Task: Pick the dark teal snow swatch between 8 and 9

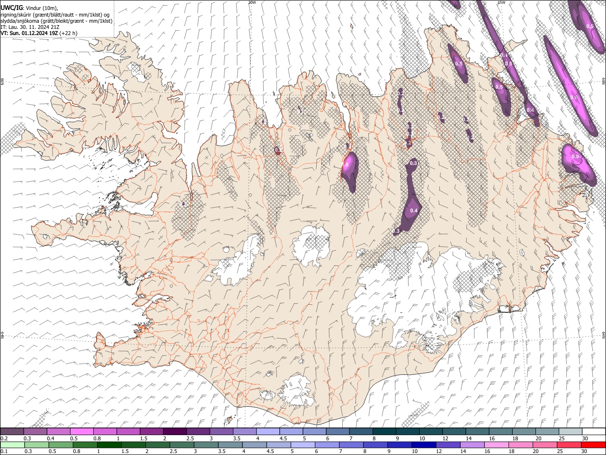Action: 383,431
